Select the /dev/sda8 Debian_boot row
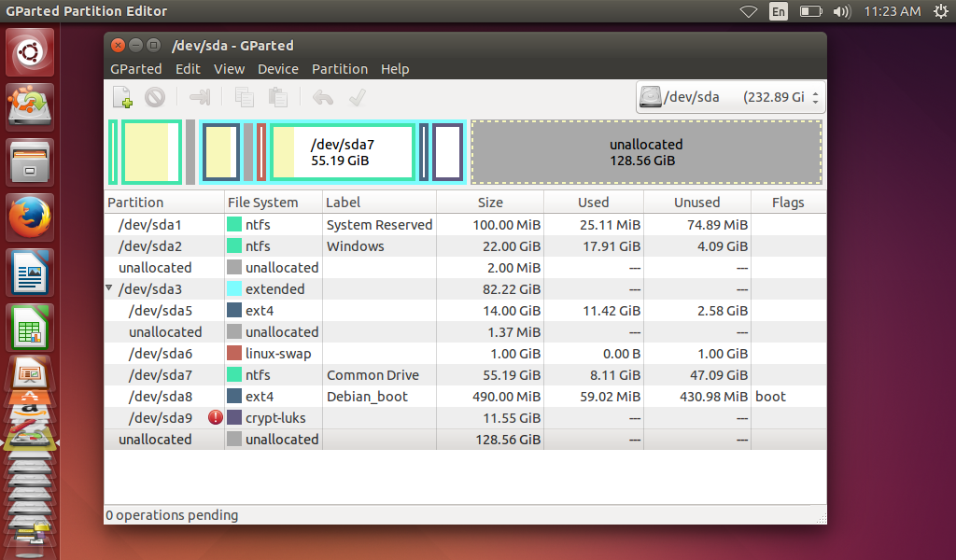The width and height of the screenshot is (956, 560). pyautogui.click(x=465, y=396)
